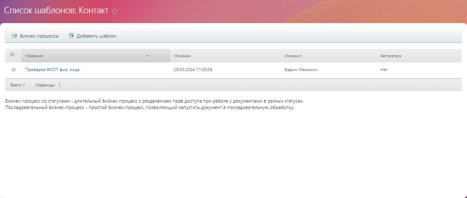Image resolution: width=467 pixels, height=198 pixels.
Task: Click the Автозапуск column header
Action: point(391,56)
